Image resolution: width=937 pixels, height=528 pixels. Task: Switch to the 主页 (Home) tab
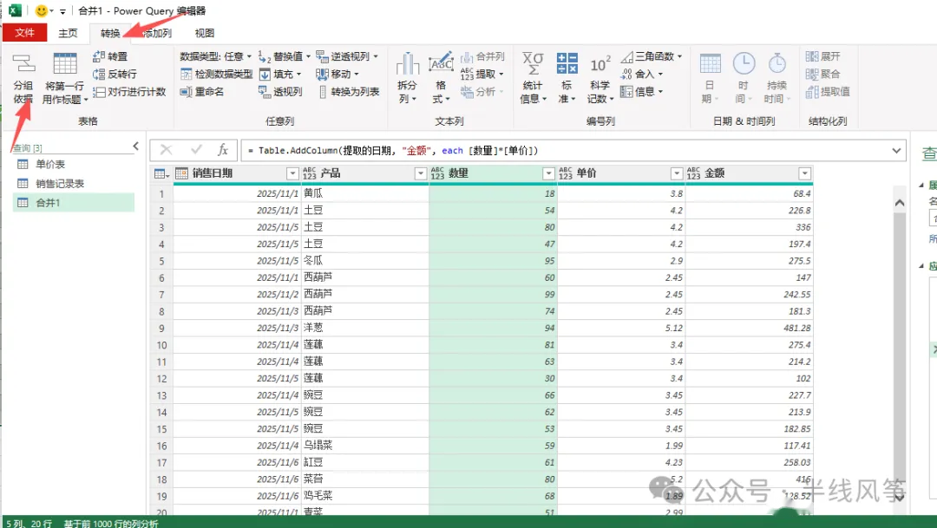click(x=68, y=33)
